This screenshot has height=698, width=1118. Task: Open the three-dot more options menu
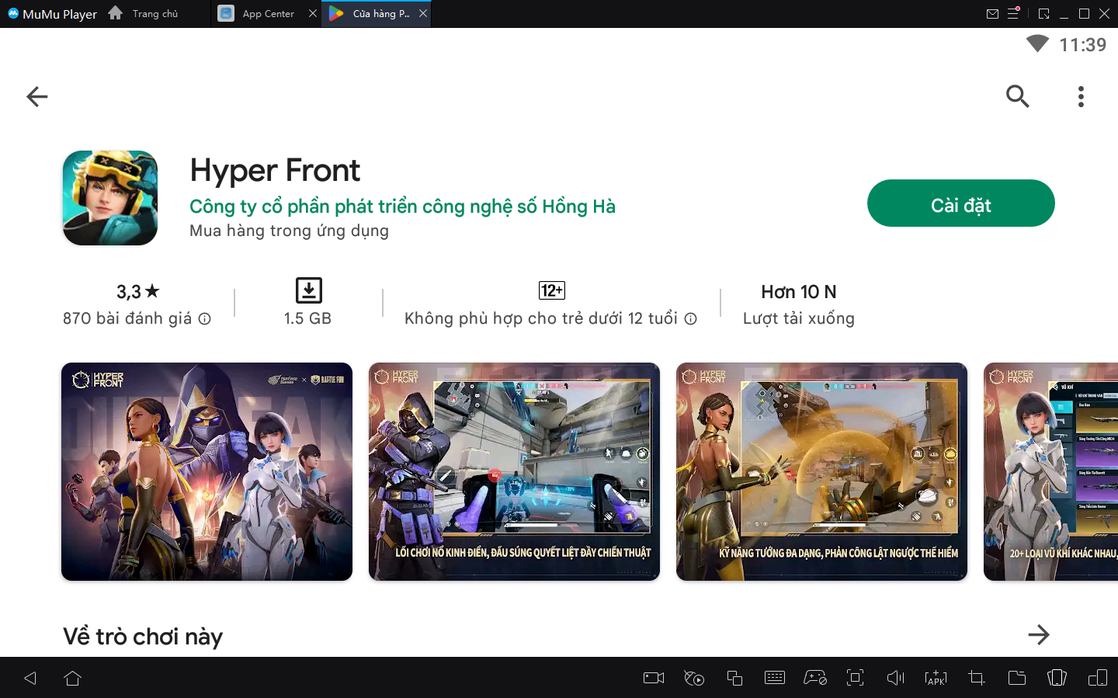click(x=1081, y=96)
